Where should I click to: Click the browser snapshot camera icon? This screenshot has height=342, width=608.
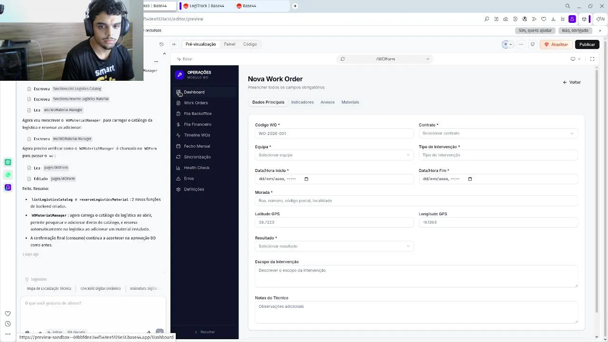[505, 19]
